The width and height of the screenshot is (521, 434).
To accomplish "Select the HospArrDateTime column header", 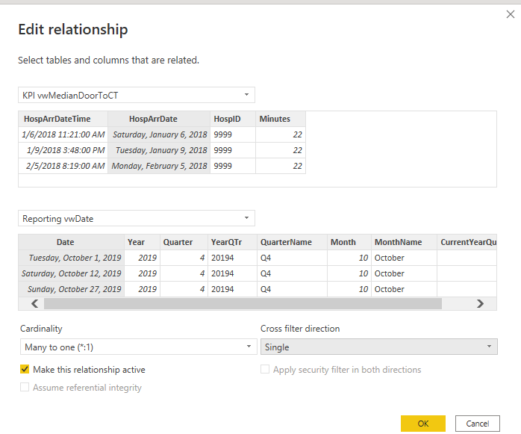I will tap(63, 119).
